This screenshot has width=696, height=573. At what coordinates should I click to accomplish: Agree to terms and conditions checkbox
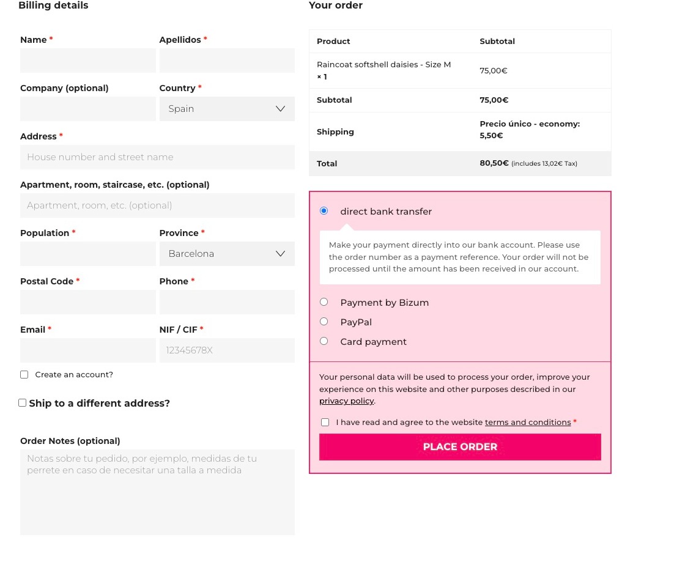(x=325, y=422)
